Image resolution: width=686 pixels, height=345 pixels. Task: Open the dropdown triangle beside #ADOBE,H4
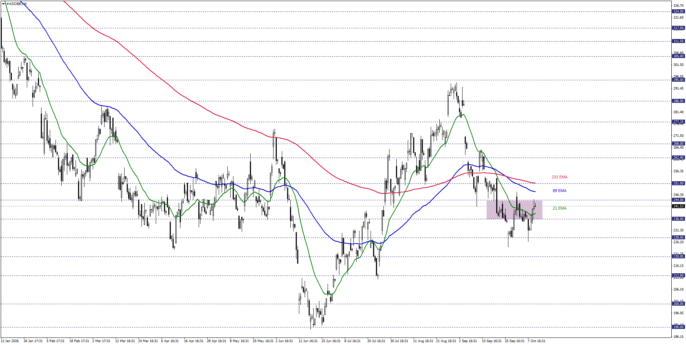pyautogui.click(x=4, y=4)
